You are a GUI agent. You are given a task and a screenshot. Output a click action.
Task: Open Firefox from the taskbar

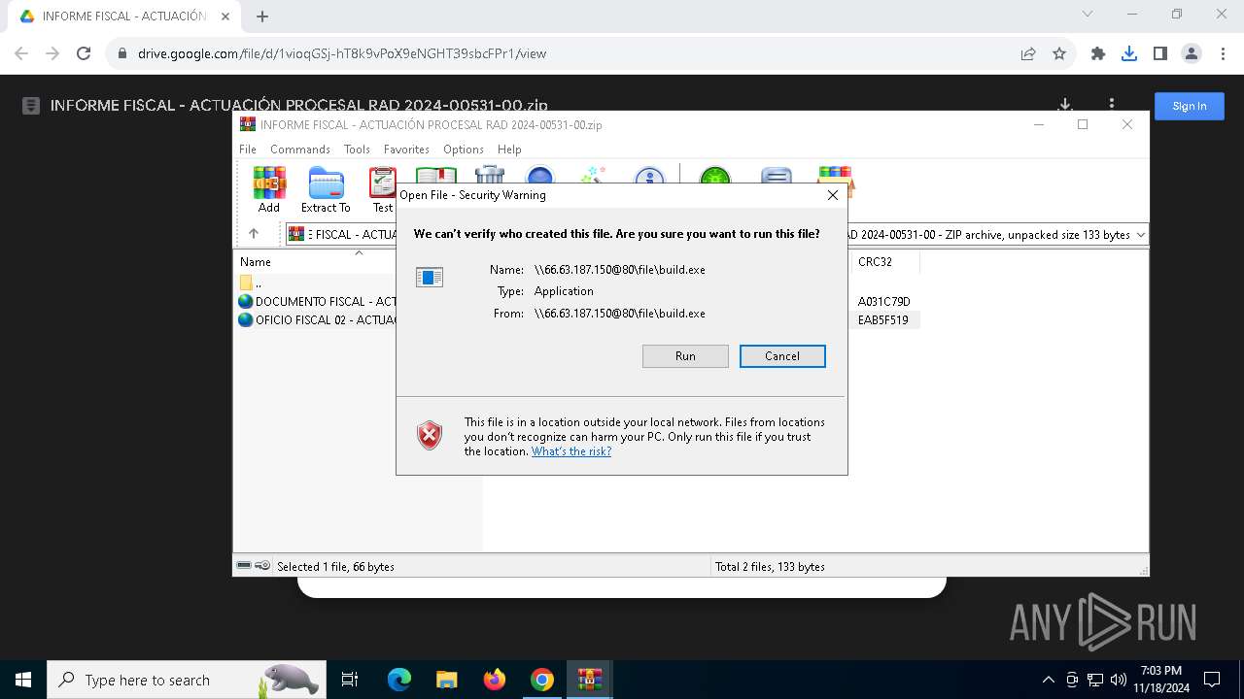(495, 680)
